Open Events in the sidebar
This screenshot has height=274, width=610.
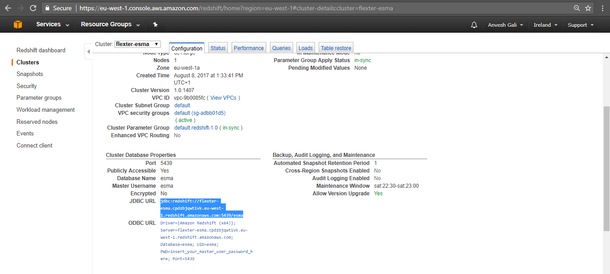point(25,134)
